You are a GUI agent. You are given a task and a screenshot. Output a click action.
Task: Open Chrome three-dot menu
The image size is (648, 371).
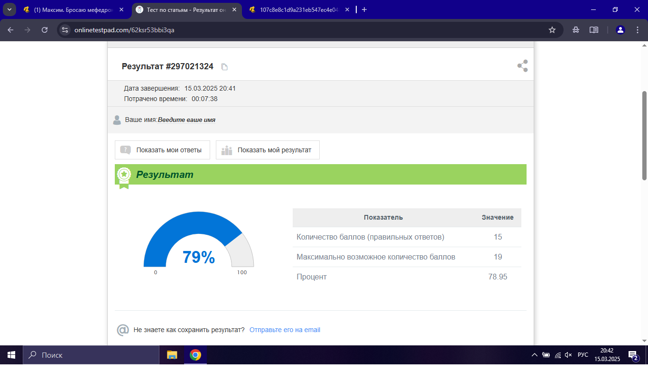pyautogui.click(x=637, y=30)
